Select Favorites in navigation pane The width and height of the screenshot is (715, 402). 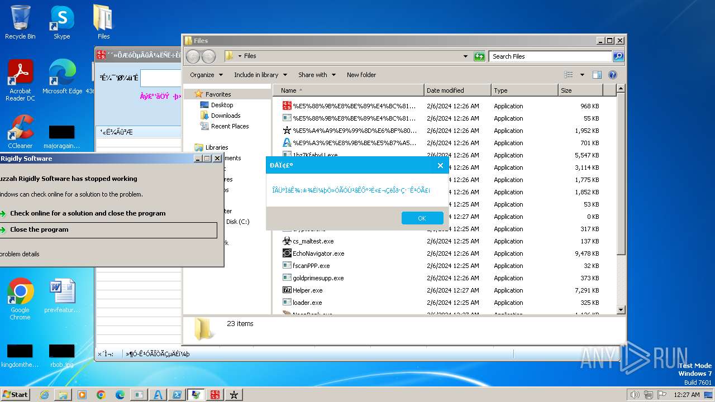click(x=218, y=94)
